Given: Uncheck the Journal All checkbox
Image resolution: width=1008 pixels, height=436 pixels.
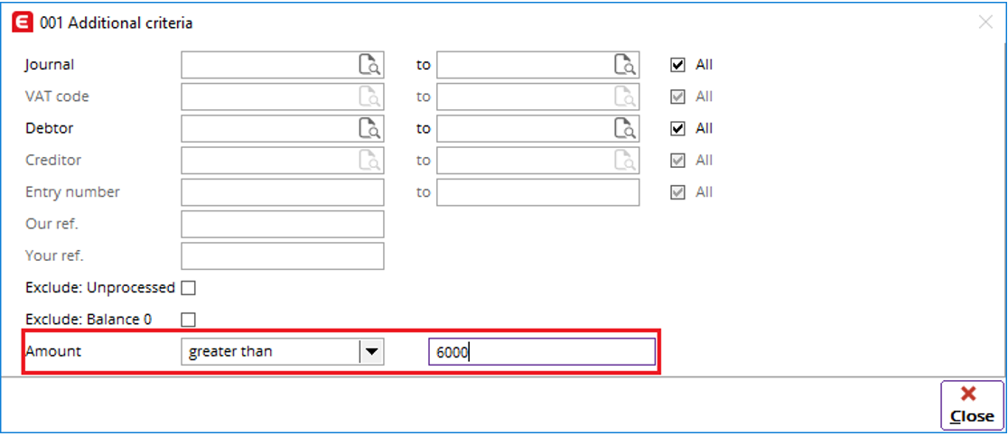Looking at the screenshot, I should pyautogui.click(x=677, y=65).
